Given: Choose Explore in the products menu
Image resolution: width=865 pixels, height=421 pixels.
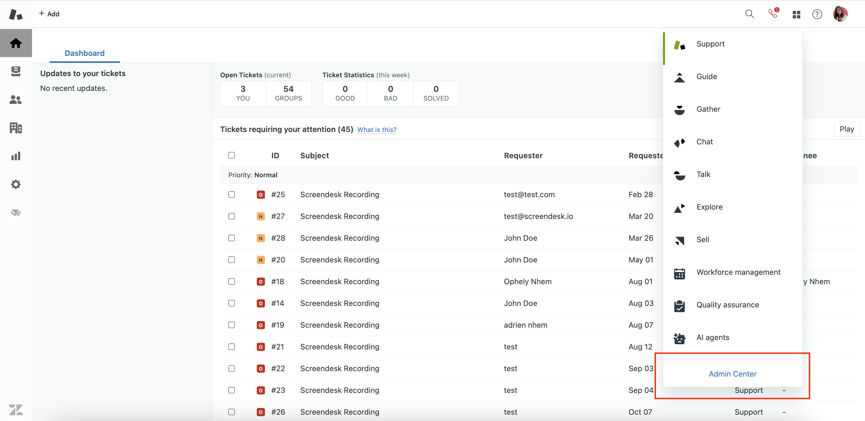Looking at the screenshot, I should coord(709,207).
